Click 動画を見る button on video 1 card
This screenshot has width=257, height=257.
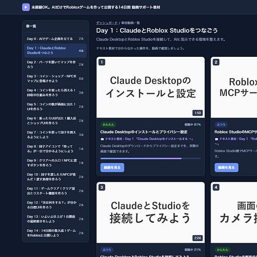[112, 168]
